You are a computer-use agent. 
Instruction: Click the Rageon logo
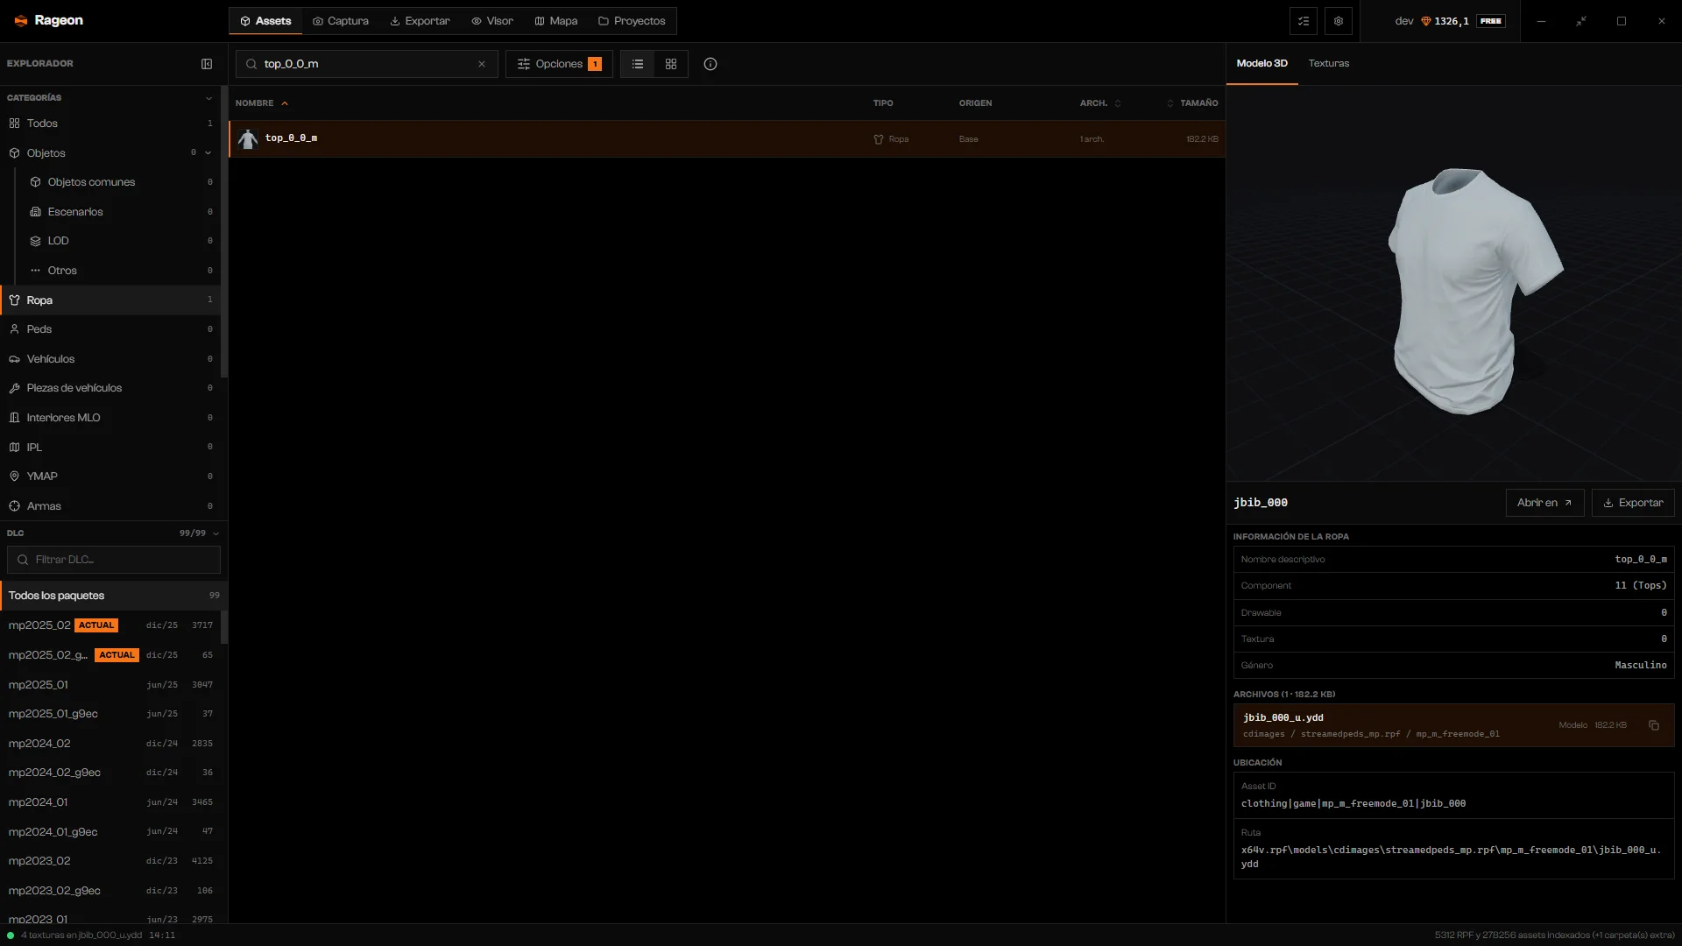tap(49, 20)
